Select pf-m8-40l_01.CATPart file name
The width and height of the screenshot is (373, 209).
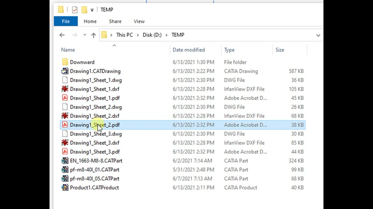(95, 170)
